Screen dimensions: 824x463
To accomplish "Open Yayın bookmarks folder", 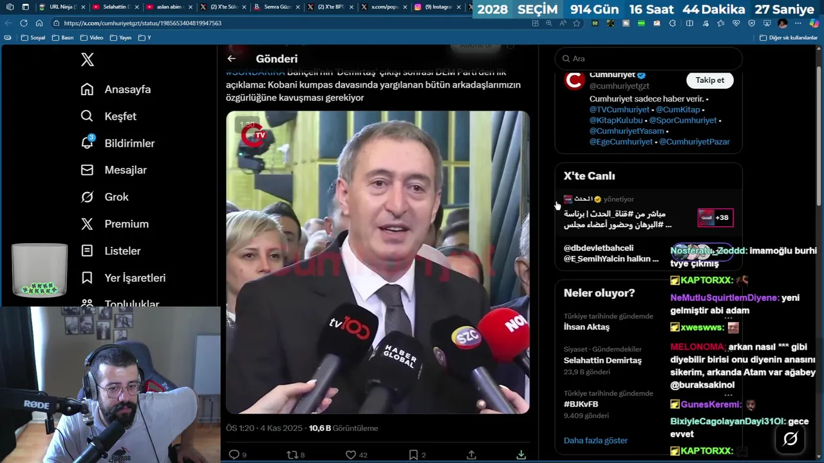I will click(x=121, y=38).
